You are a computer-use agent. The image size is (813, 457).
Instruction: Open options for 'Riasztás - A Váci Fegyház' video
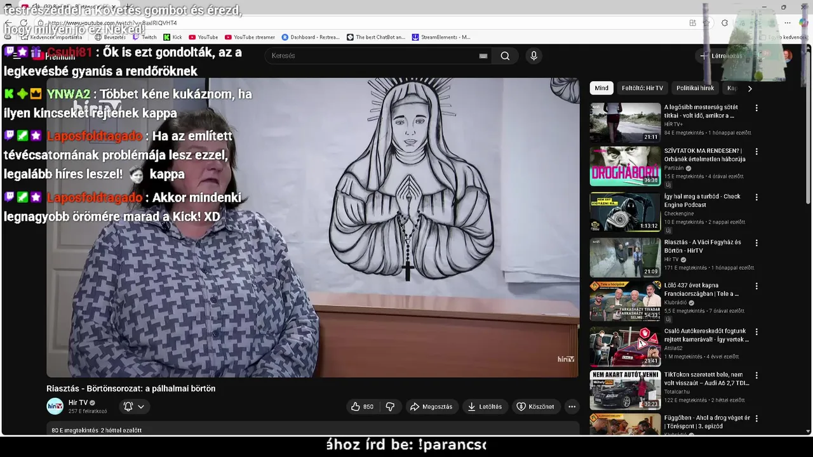[x=756, y=243]
